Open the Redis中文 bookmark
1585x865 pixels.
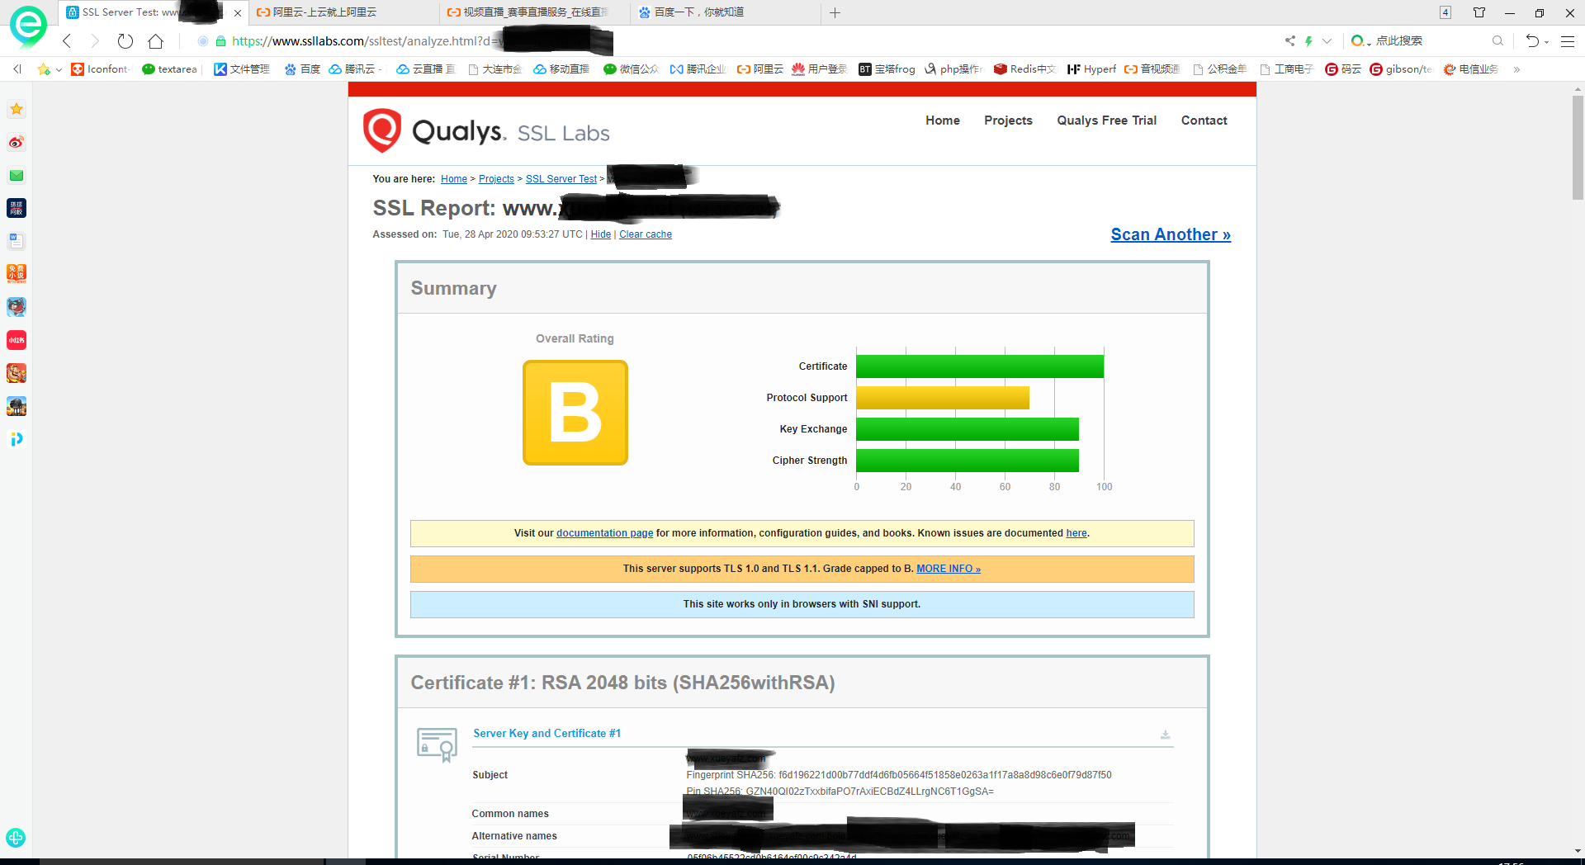(x=1024, y=69)
